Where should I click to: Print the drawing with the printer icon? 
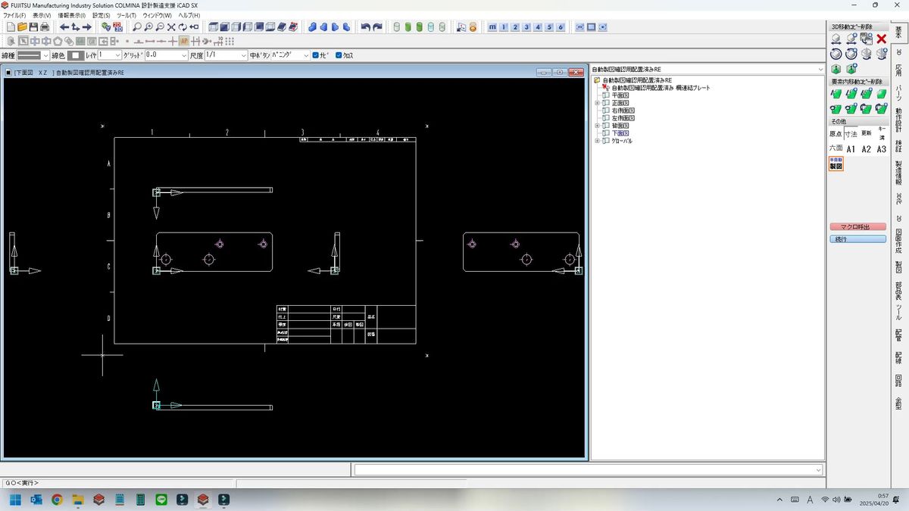click(45, 27)
